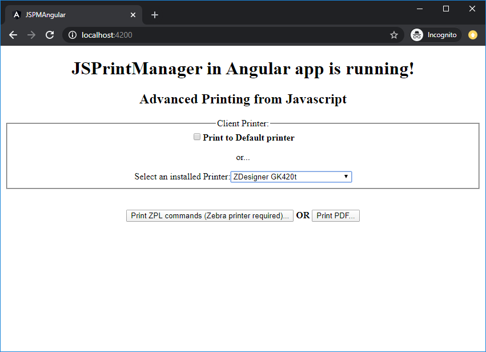Click the browser forward arrow
The image size is (486, 352).
point(31,35)
